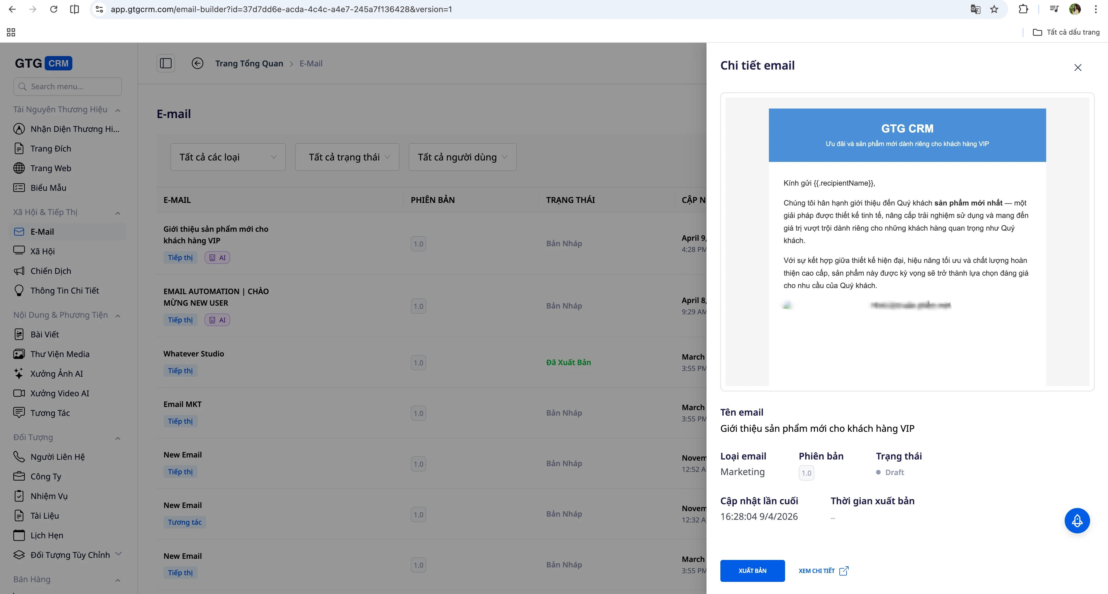
Task: Open Thư Viện Media sidebar item
Action: coord(60,354)
